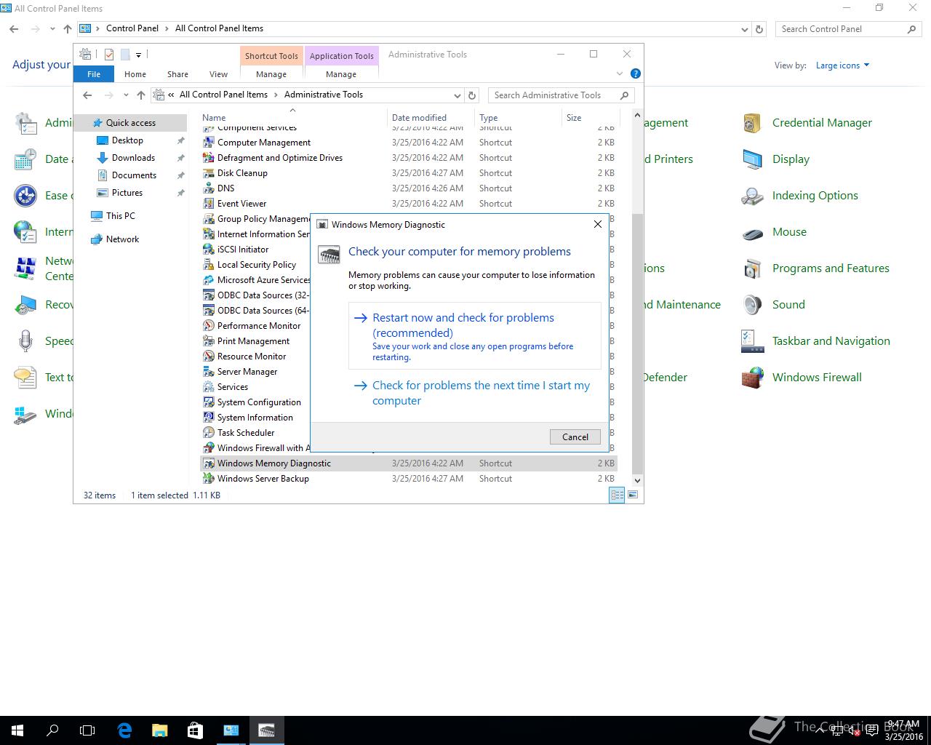Click the Windows Start button
This screenshot has width=931, height=745.
17,730
